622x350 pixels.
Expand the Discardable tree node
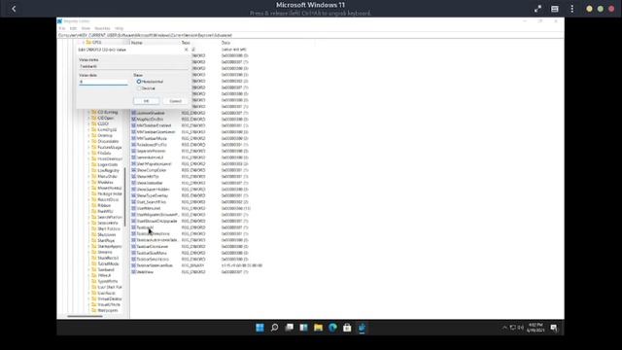click(88, 141)
